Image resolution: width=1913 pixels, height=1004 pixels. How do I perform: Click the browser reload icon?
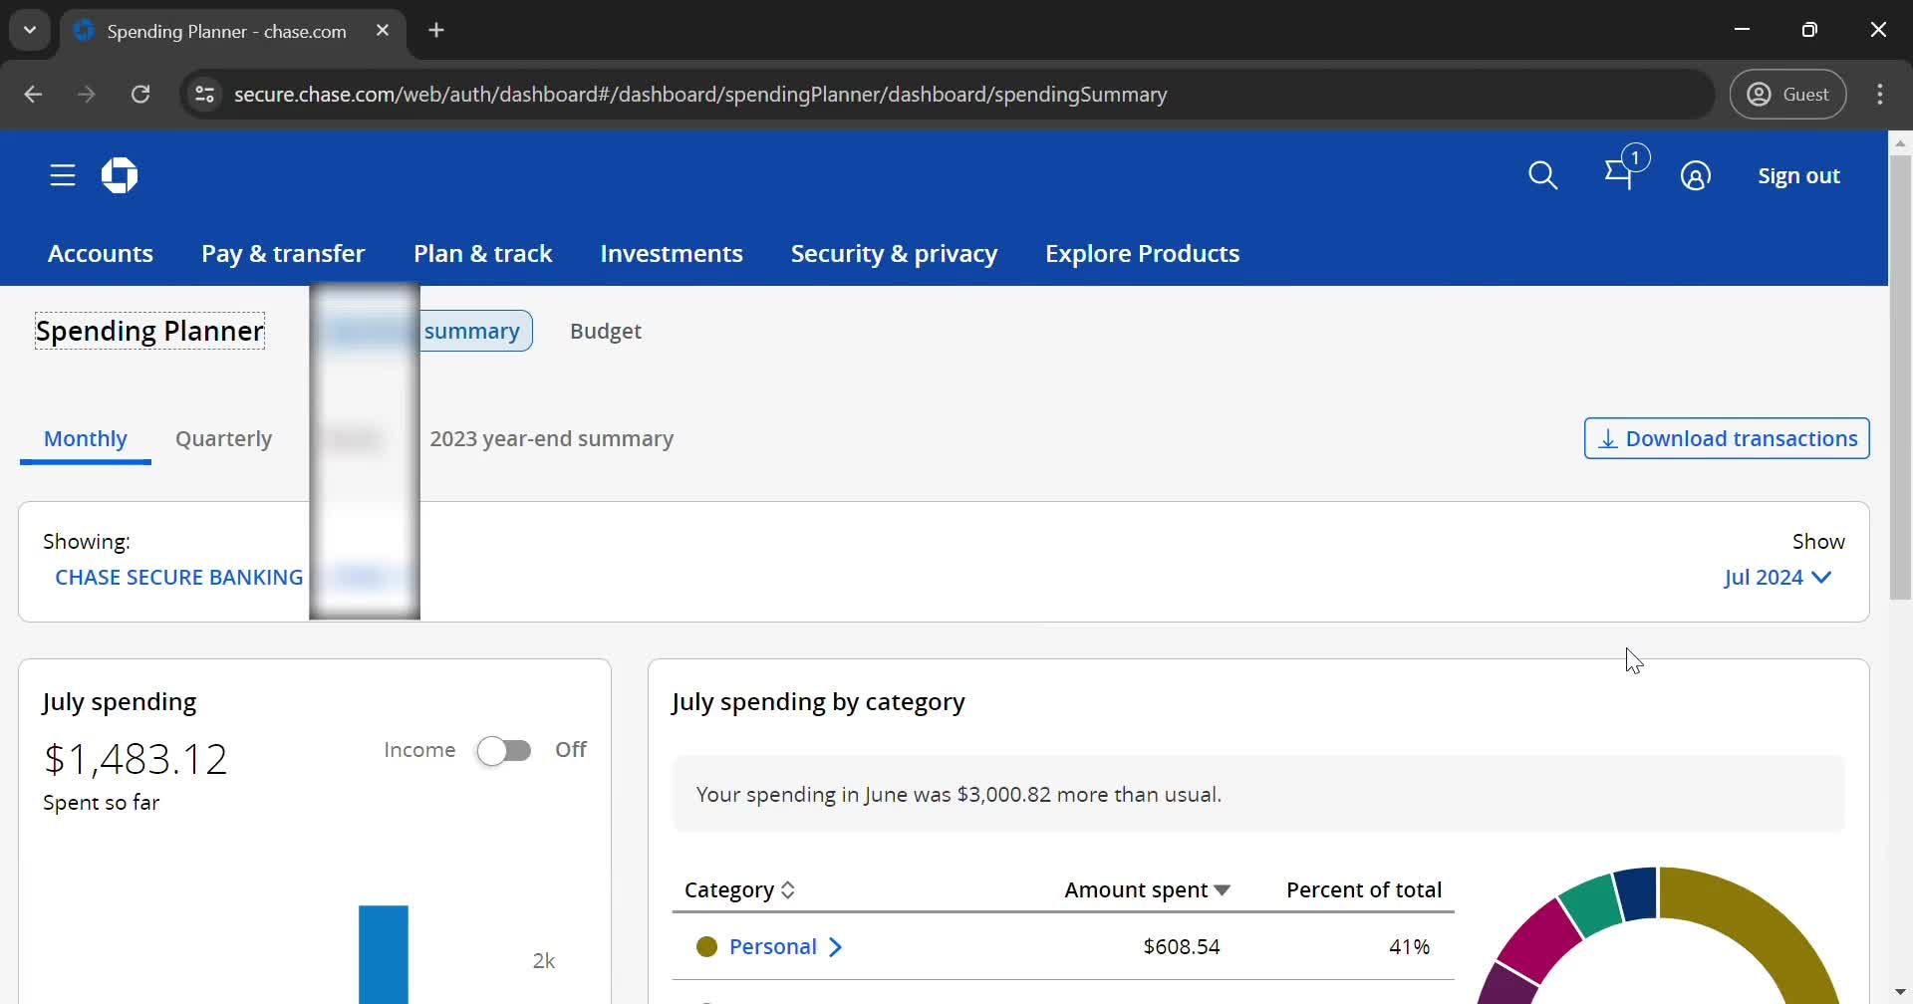point(140,95)
